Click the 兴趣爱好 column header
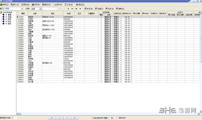The width and height of the screenshot is (202, 120). (91, 14)
